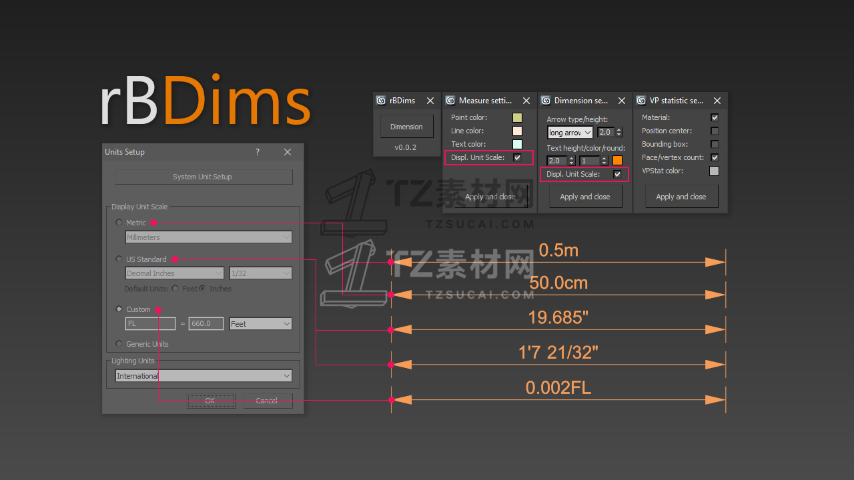Viewport: 854px width, 480px height.
Task: Click the text round spinner arrows
Action: tap(604, 161)
